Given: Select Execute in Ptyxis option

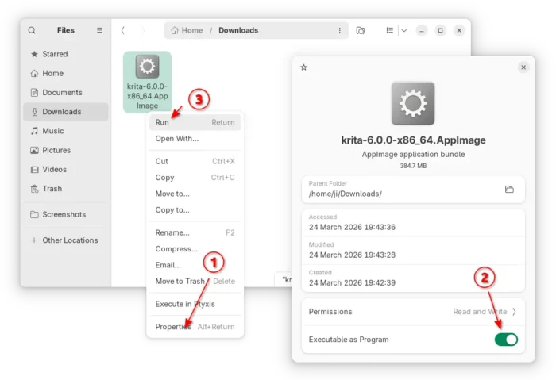Looking at the screenshot, I should coord(184,304).
